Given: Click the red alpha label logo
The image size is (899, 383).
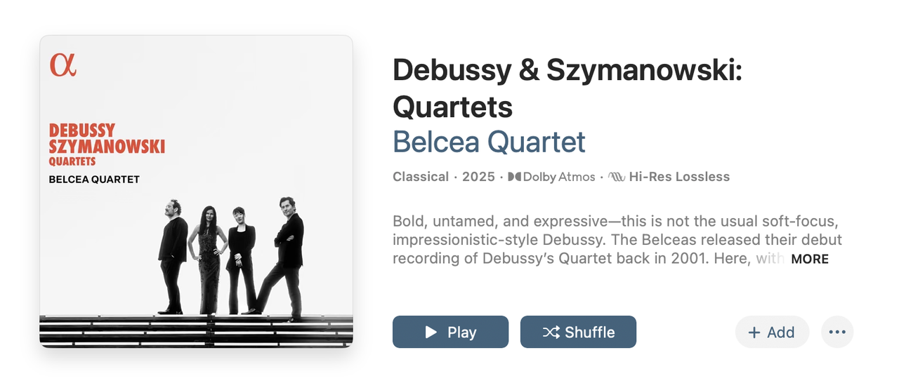Looking at the screenshot, I should click(x=63, y=65).
